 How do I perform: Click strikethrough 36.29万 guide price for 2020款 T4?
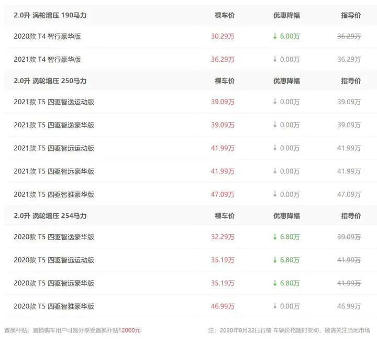349,36
